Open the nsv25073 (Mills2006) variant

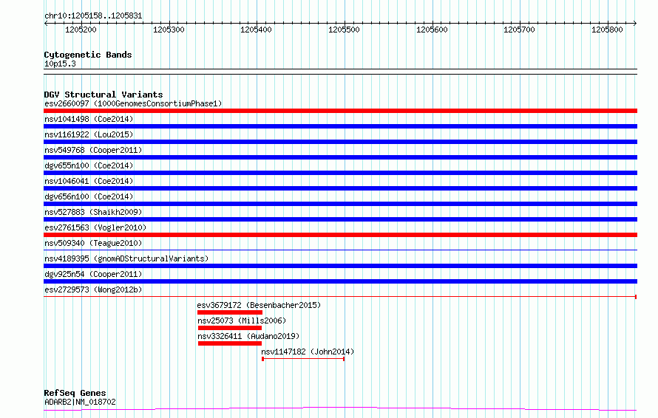242,321
